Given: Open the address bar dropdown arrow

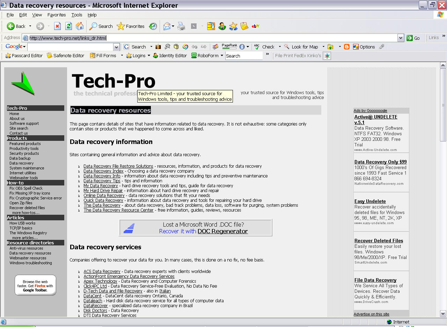Looking at the screenshot, I should [401, 38].
